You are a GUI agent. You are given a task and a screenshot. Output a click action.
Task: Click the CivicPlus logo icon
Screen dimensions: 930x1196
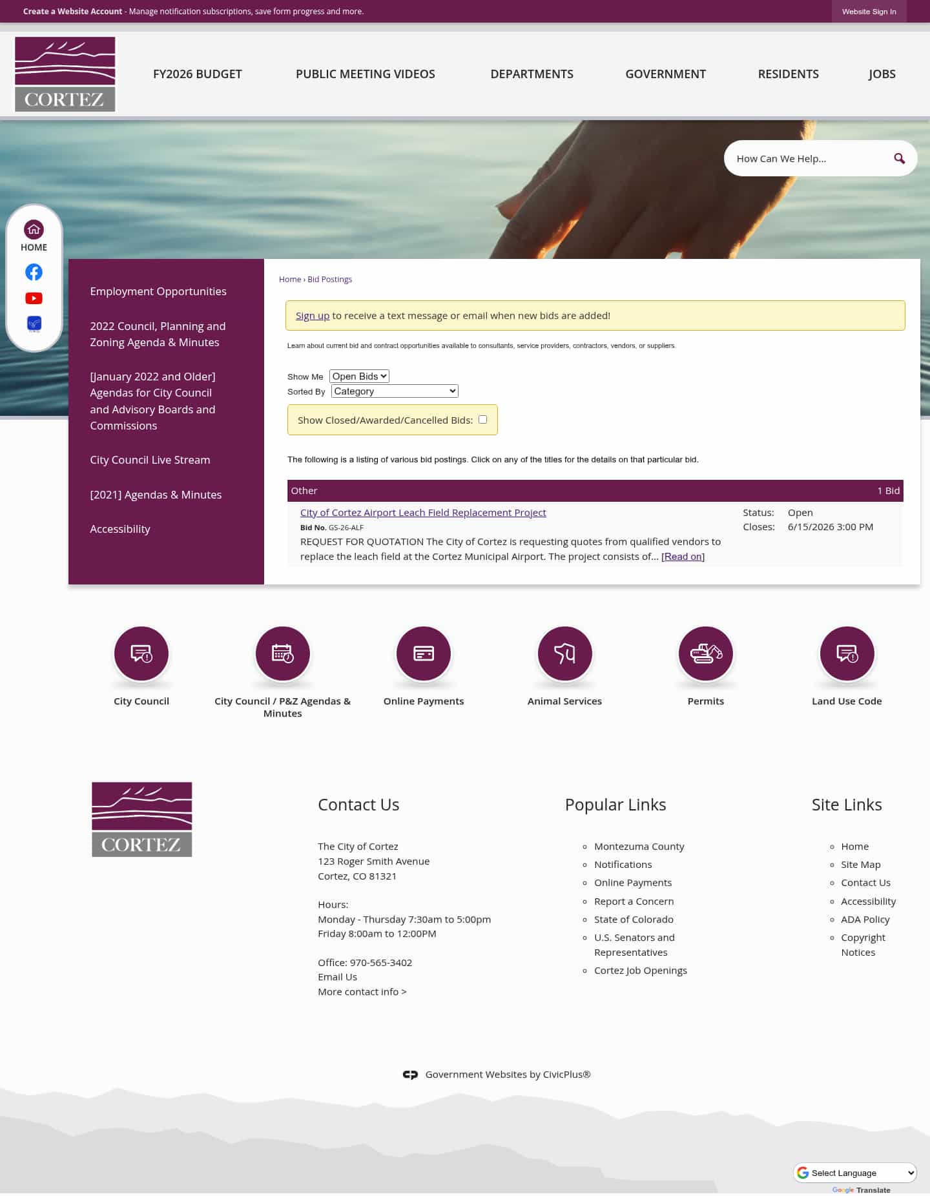(x=410, y=1075)
